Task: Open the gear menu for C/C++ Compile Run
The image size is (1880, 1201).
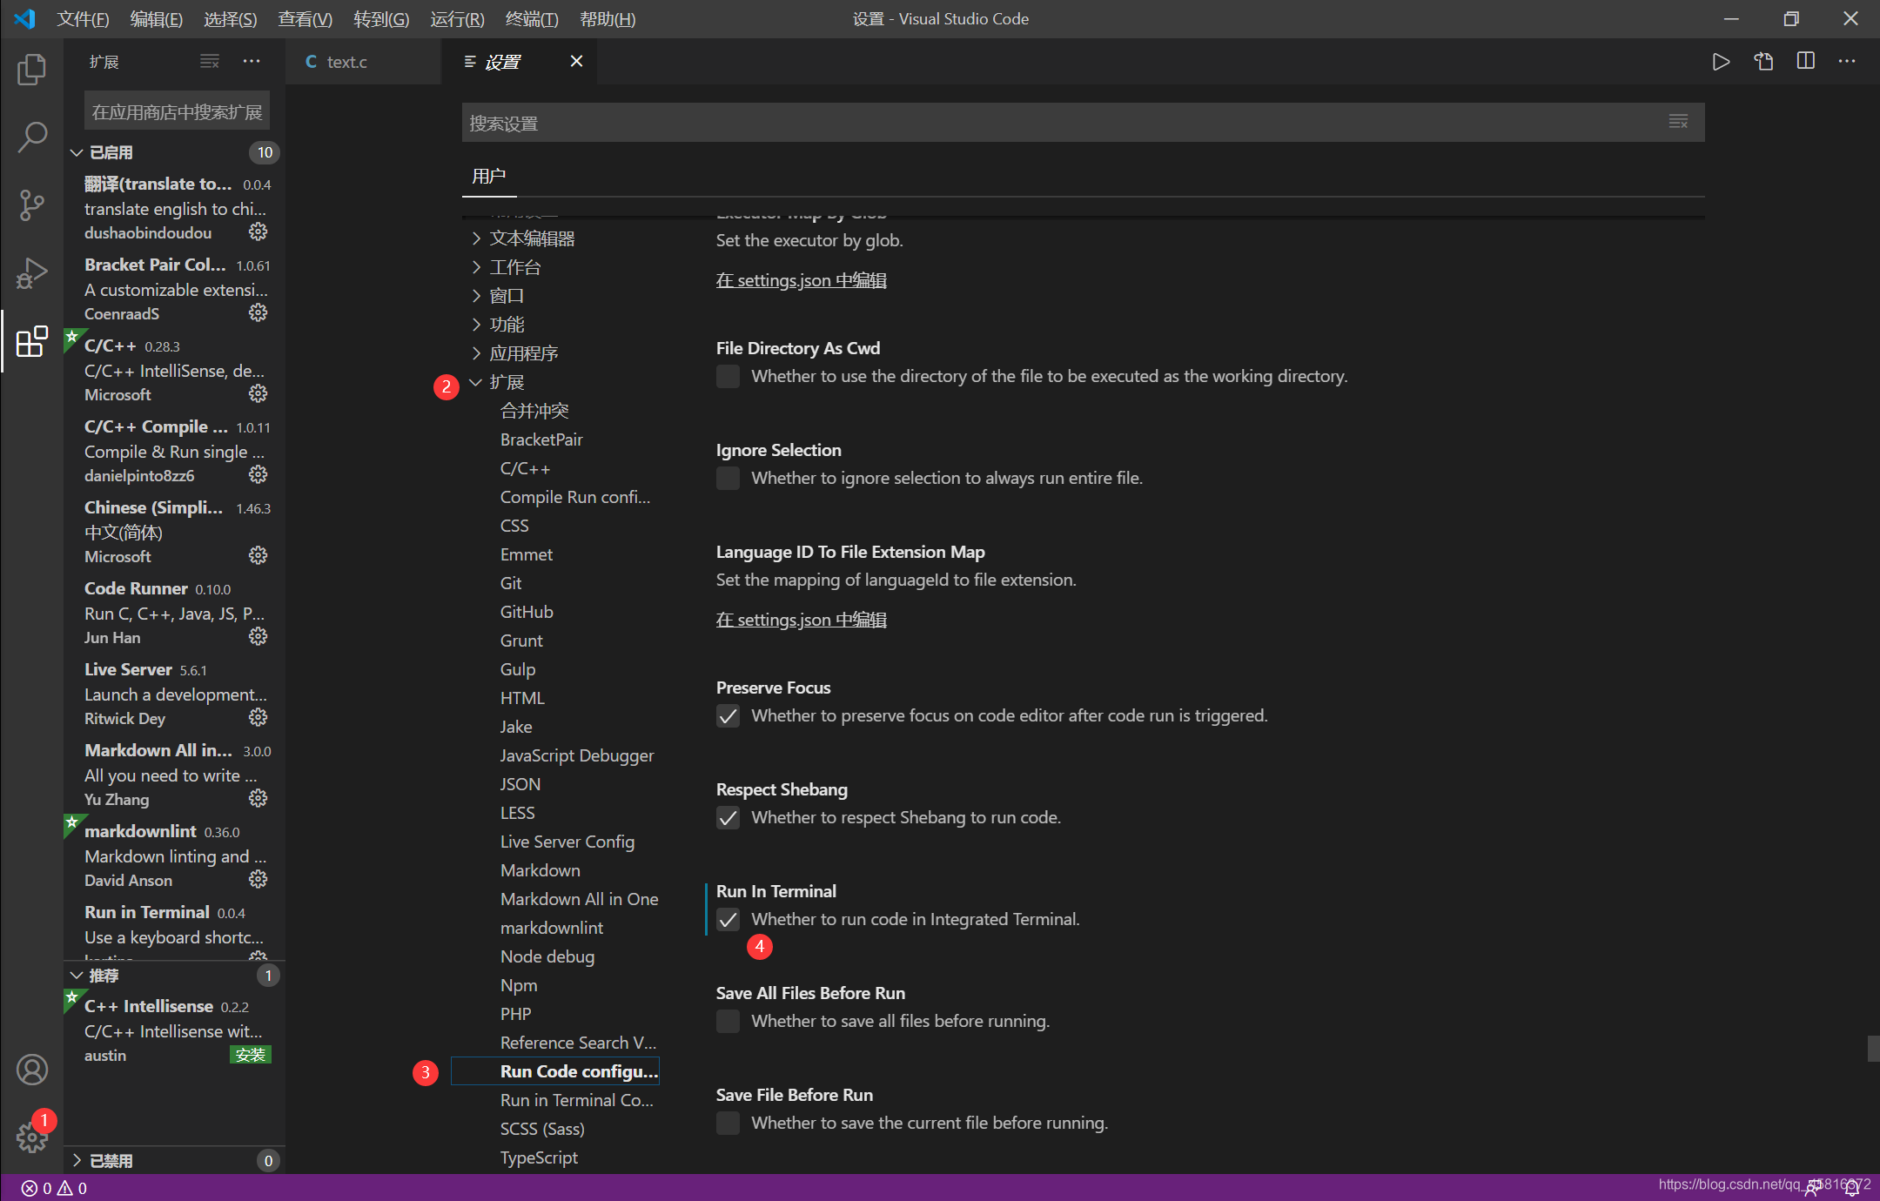Action: 258,474
